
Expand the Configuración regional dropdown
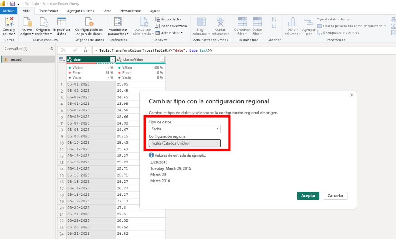click(x=185, y=143)
